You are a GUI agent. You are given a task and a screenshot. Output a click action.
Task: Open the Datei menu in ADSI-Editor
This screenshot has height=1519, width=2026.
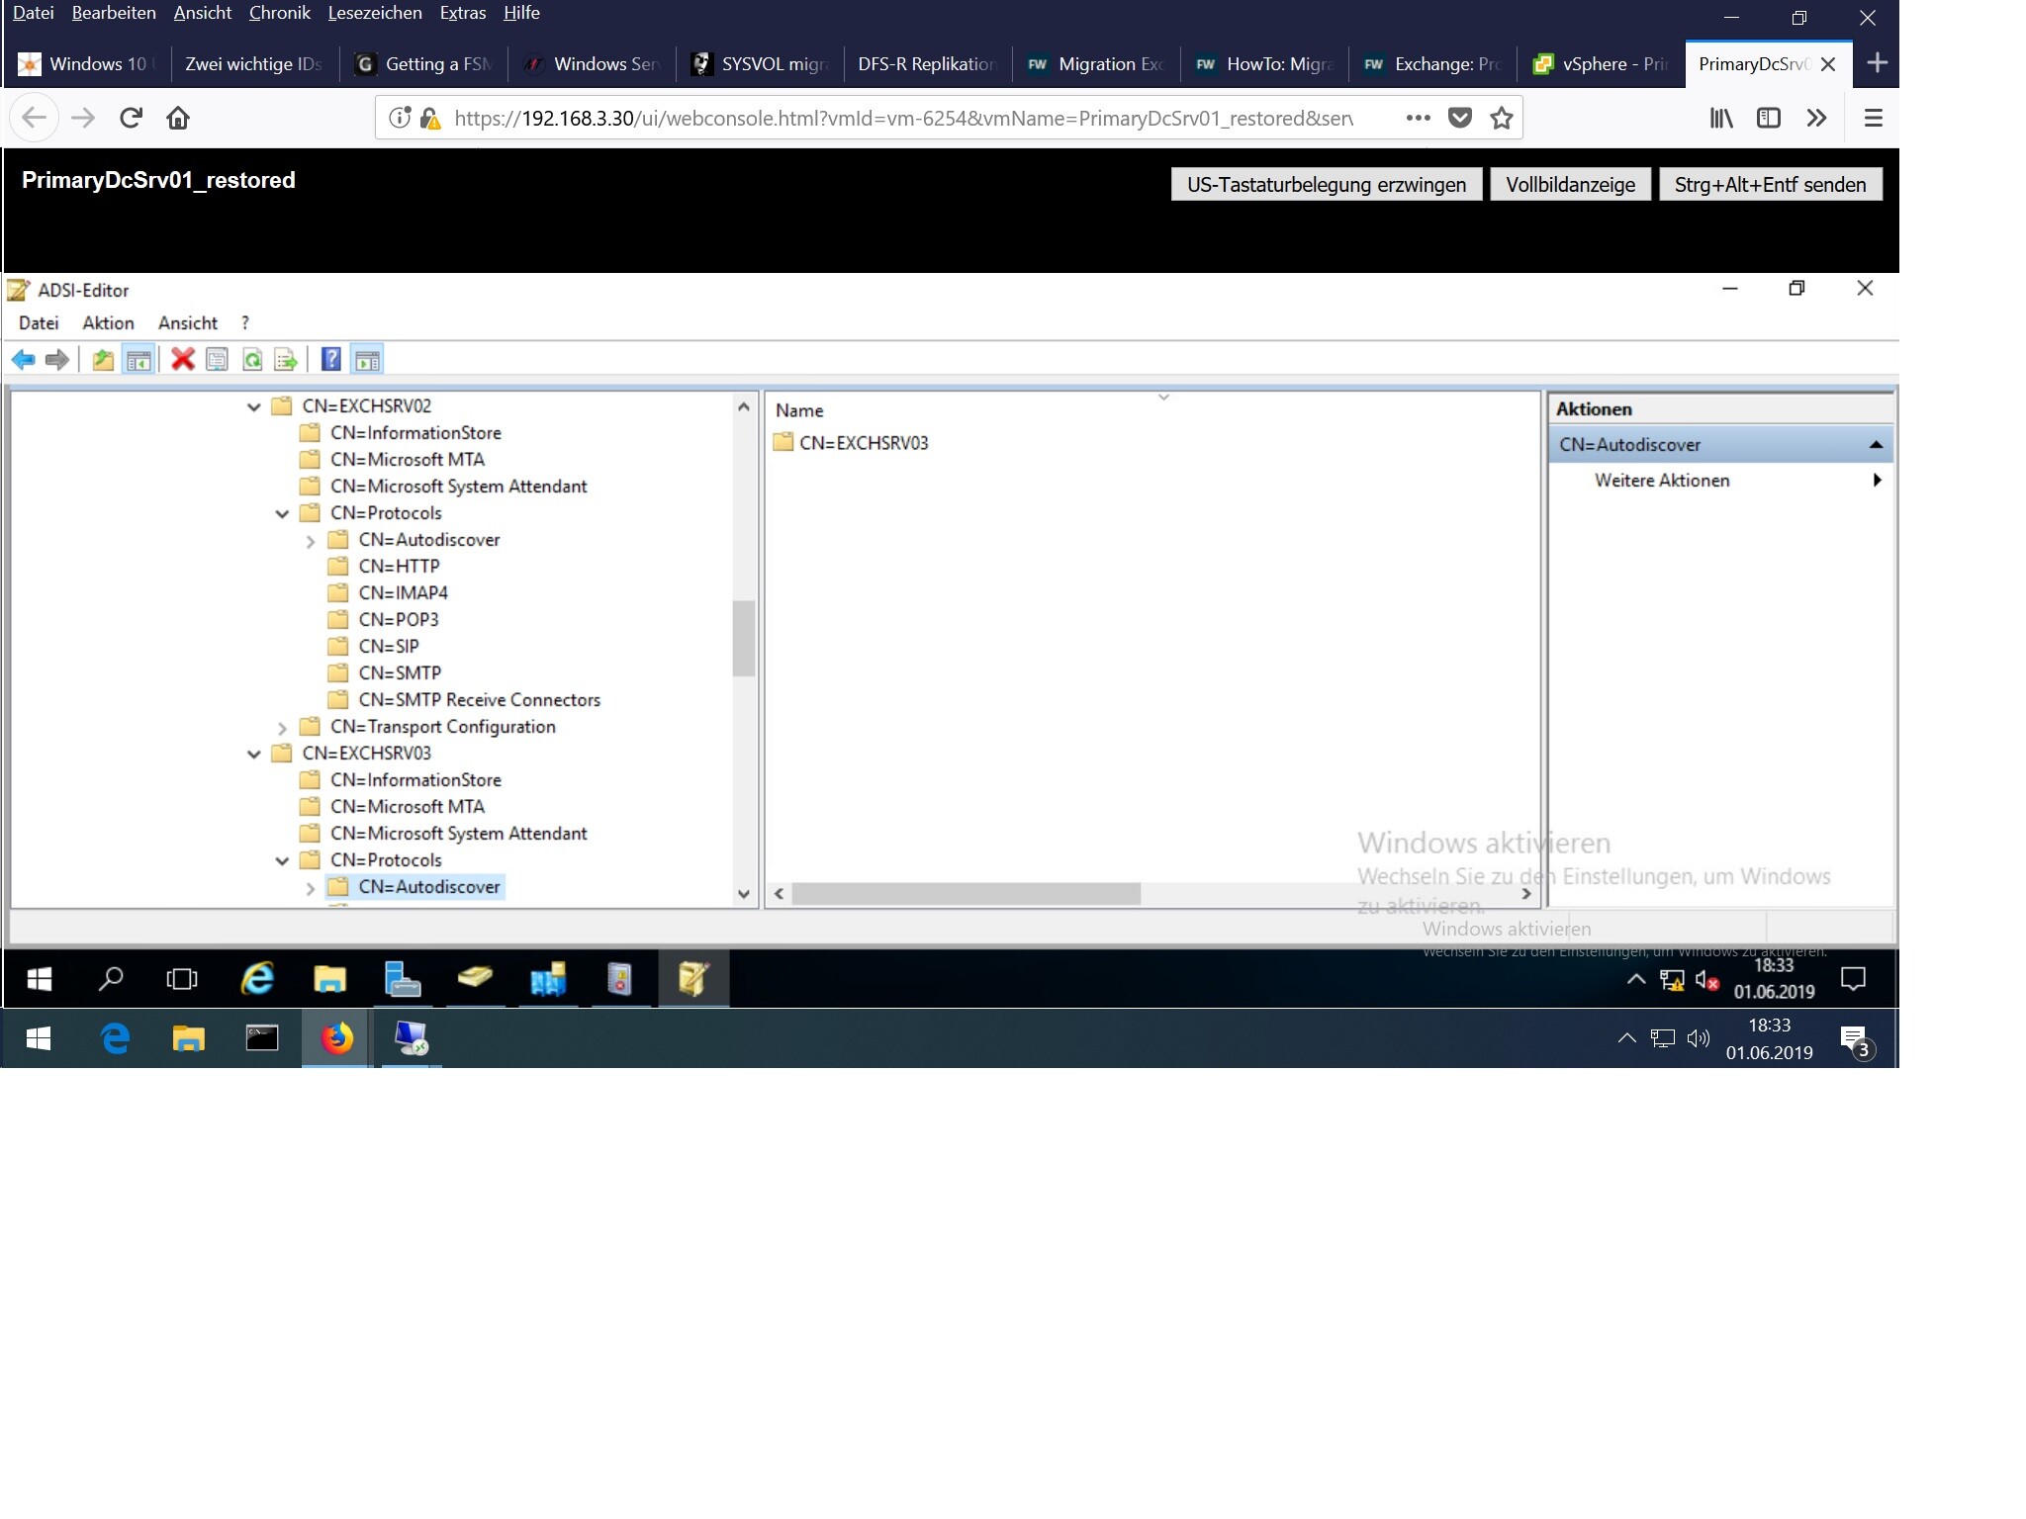(x=39, y=323)
